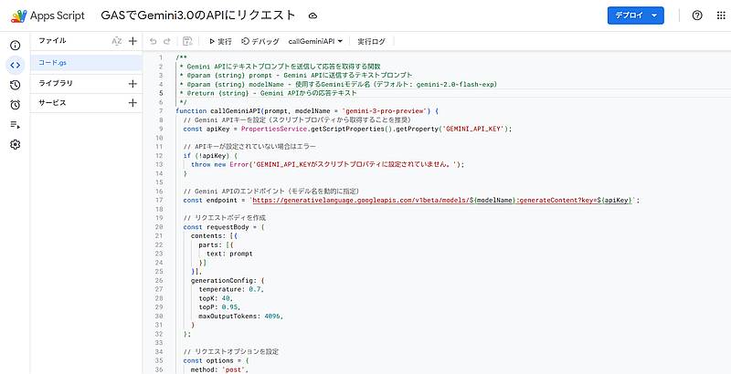Image resolution: width=731 pixels, height=374 pixels.
Task: Open Project Settings gear icon
Action: tap(16, 145)
